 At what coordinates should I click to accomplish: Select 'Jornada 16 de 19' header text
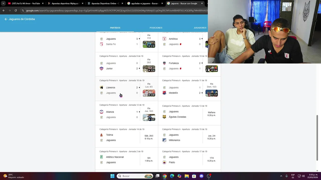(136, 80)
